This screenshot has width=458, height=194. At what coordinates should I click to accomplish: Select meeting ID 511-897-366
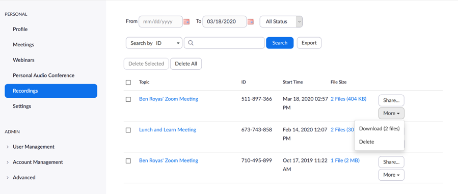(x=257, y=99)
